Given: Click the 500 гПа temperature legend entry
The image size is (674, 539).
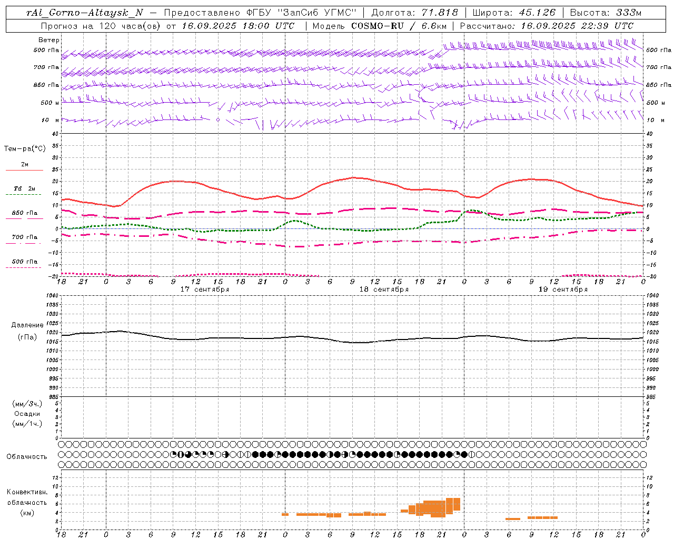Looking at the screenshot, I should coord(24,262).
